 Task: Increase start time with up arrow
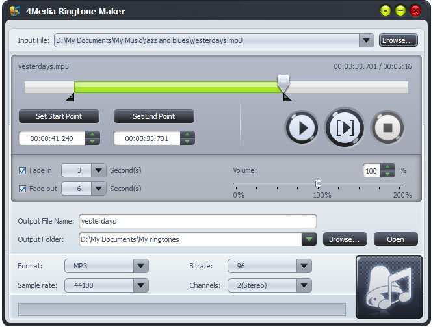[92, 135]
